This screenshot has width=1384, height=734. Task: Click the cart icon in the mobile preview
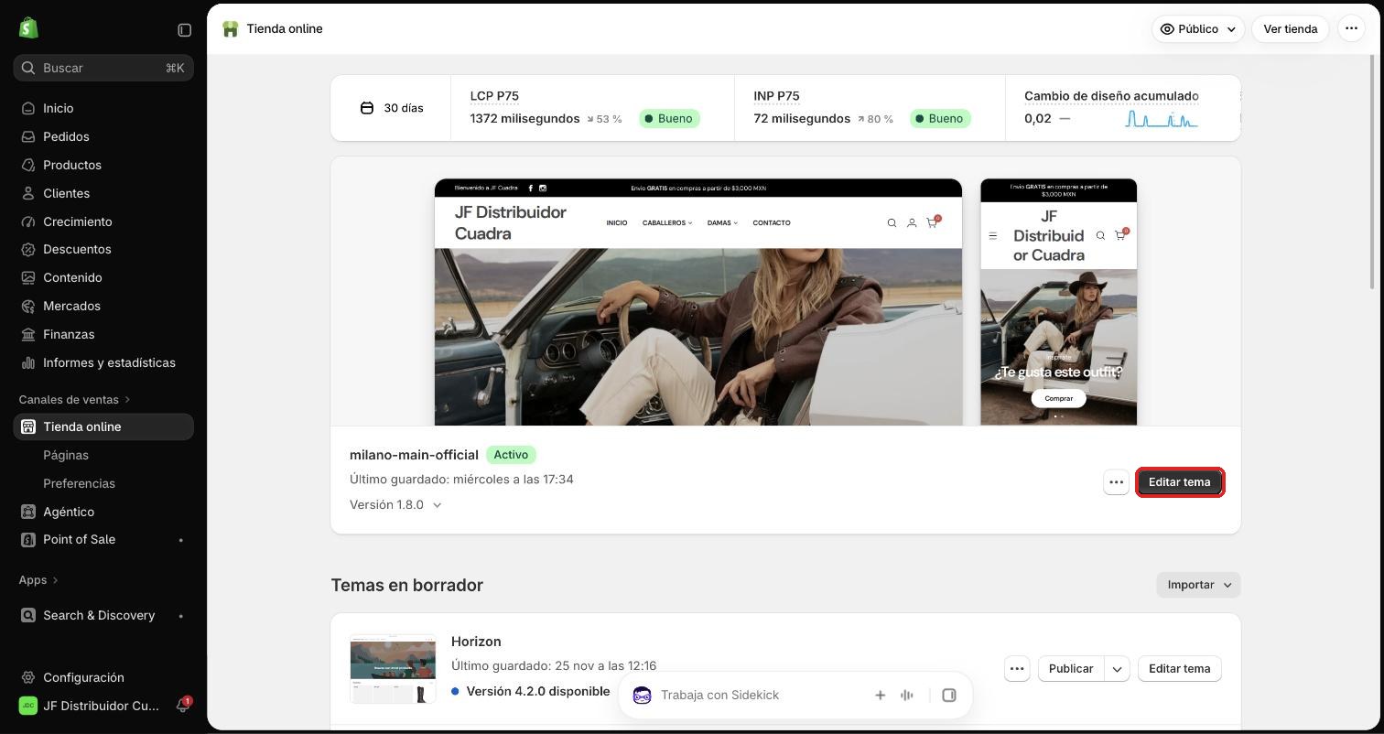pyautogui.click(x=1120, y=235)
